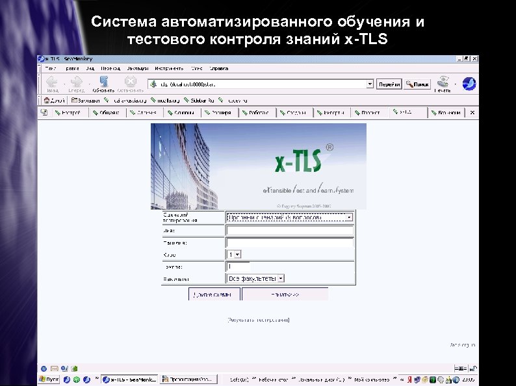Viewport: 516px width, 386px height.
Task: Open the Курс dropdown showing 1
Action: click(234, 254)
